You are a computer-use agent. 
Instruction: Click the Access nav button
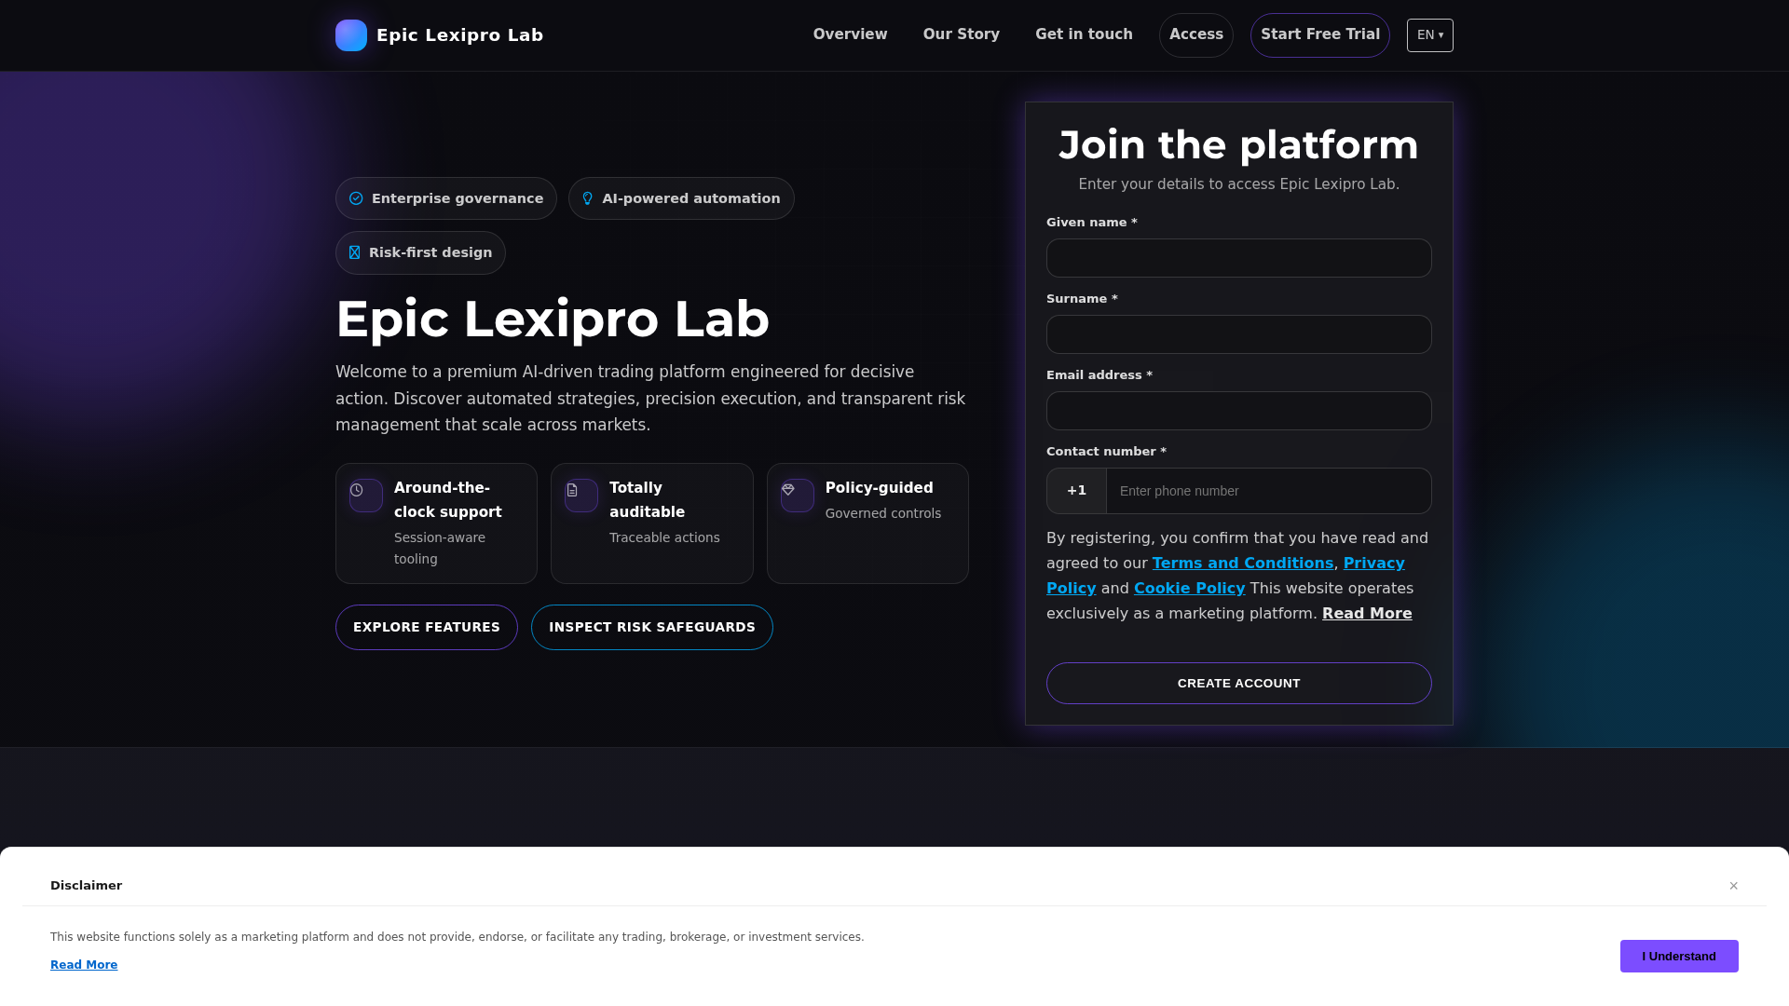1196,35
